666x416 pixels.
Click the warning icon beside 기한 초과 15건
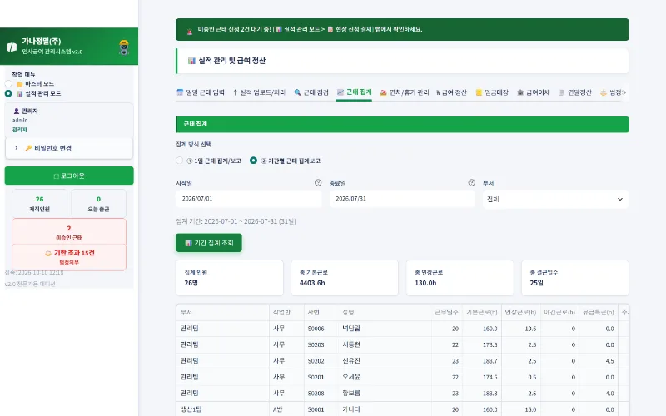point(48,253)
